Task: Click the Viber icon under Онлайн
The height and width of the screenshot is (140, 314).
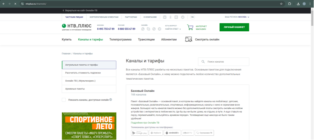Action: click(x=154, y=29)
